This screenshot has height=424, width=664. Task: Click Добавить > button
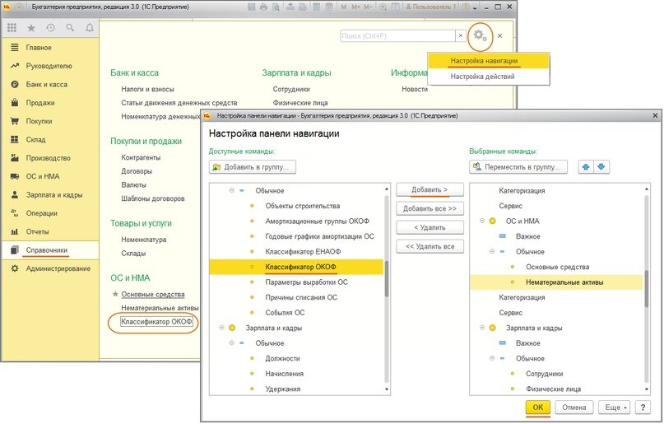(x=430, y=189)
